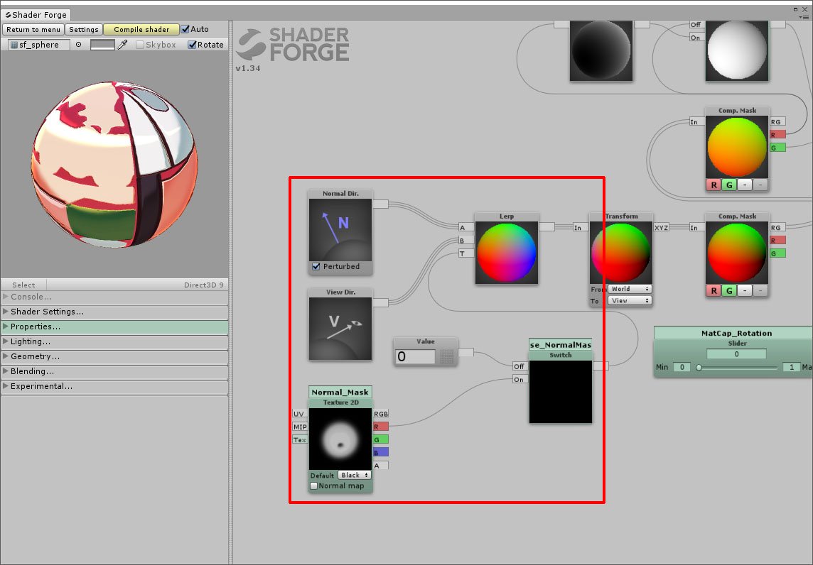Viewport: 813px width, 565px height.
Task: Click the Value node number field
Action: (415, 356)
